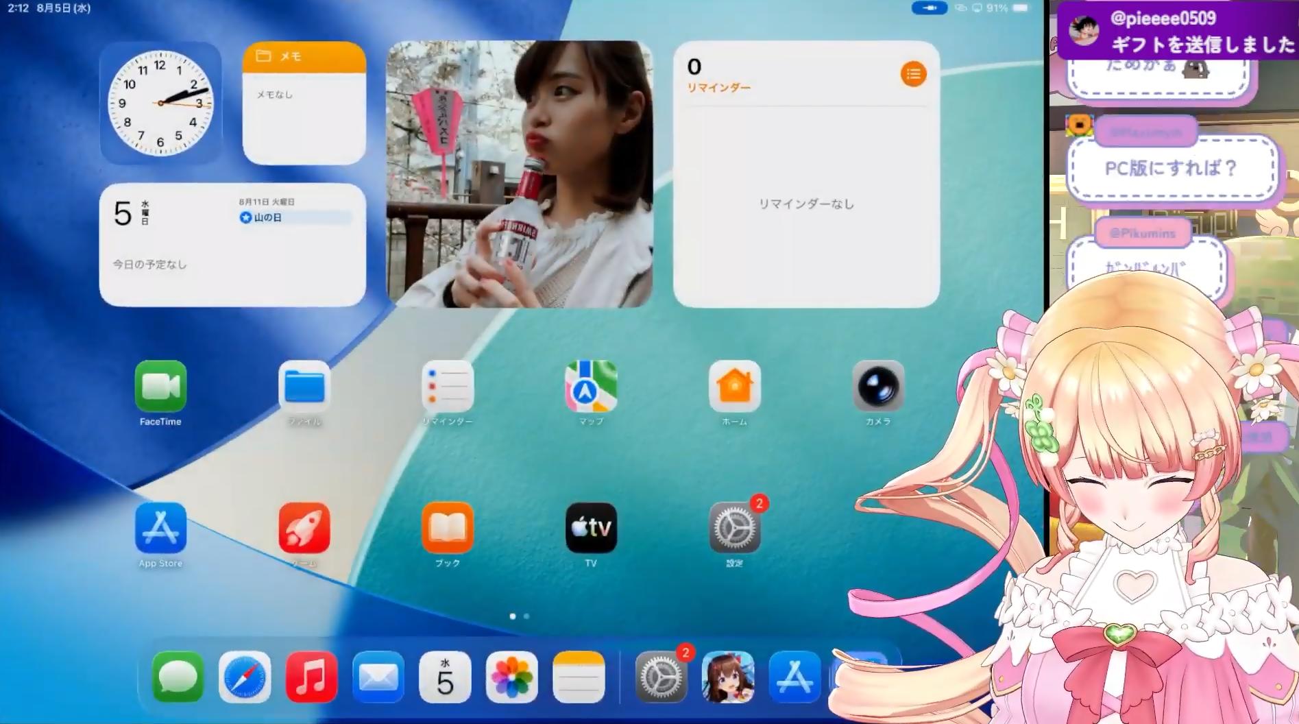Viewport: 1299px width, 724px height.
Task: Open the Notes widget folder header
Action: click(304, 56)
